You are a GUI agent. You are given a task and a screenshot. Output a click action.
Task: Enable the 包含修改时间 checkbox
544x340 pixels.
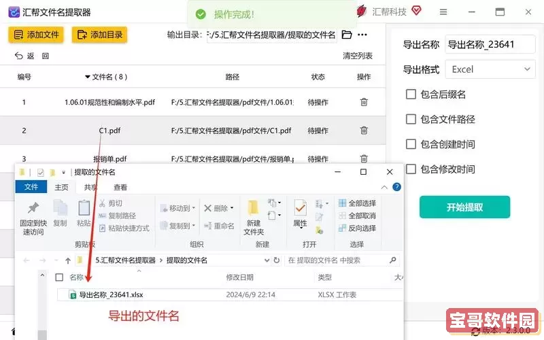(411, 169)
